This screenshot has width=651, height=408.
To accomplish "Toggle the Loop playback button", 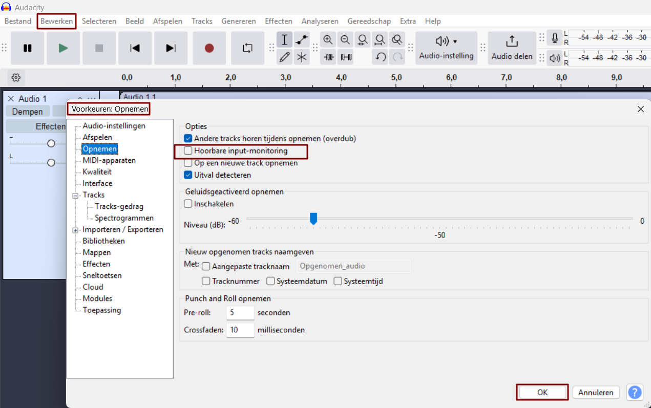I will [248, 48].
